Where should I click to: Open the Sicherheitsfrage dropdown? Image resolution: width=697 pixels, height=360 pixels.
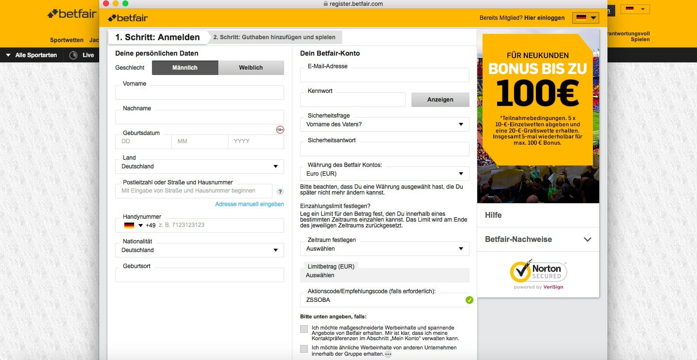[385, 124]
